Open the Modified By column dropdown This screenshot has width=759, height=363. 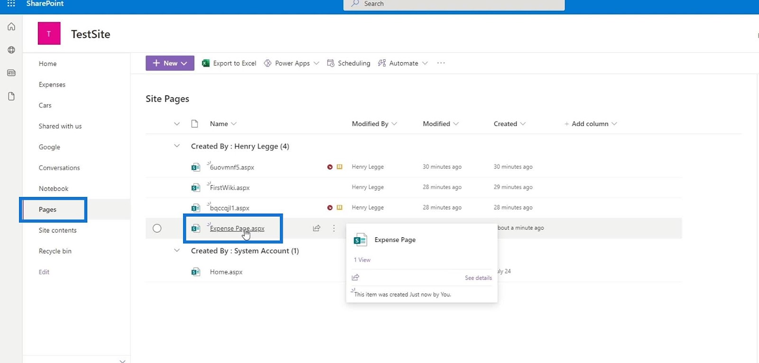coord(394,124)
